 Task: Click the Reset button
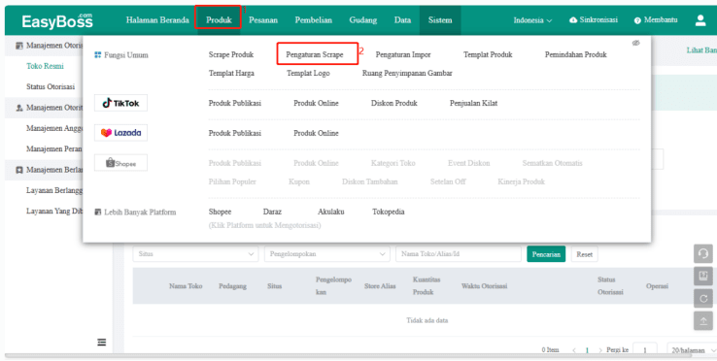tap(585, 254)
